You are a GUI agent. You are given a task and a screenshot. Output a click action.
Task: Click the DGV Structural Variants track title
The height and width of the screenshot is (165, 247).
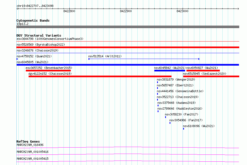[x=39, y=35]
